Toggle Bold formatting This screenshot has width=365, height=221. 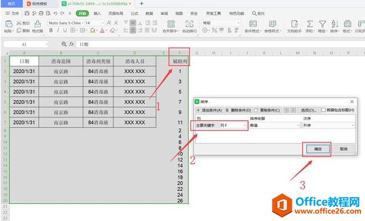51,30
